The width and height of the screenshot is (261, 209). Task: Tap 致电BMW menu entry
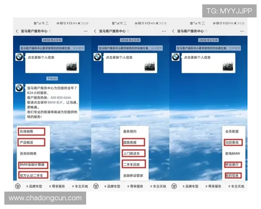point(233,154)
